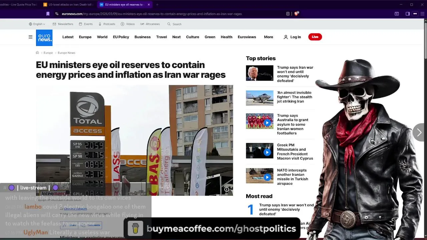Click the Search field
The image size is (427, 240).
point(174,24)
